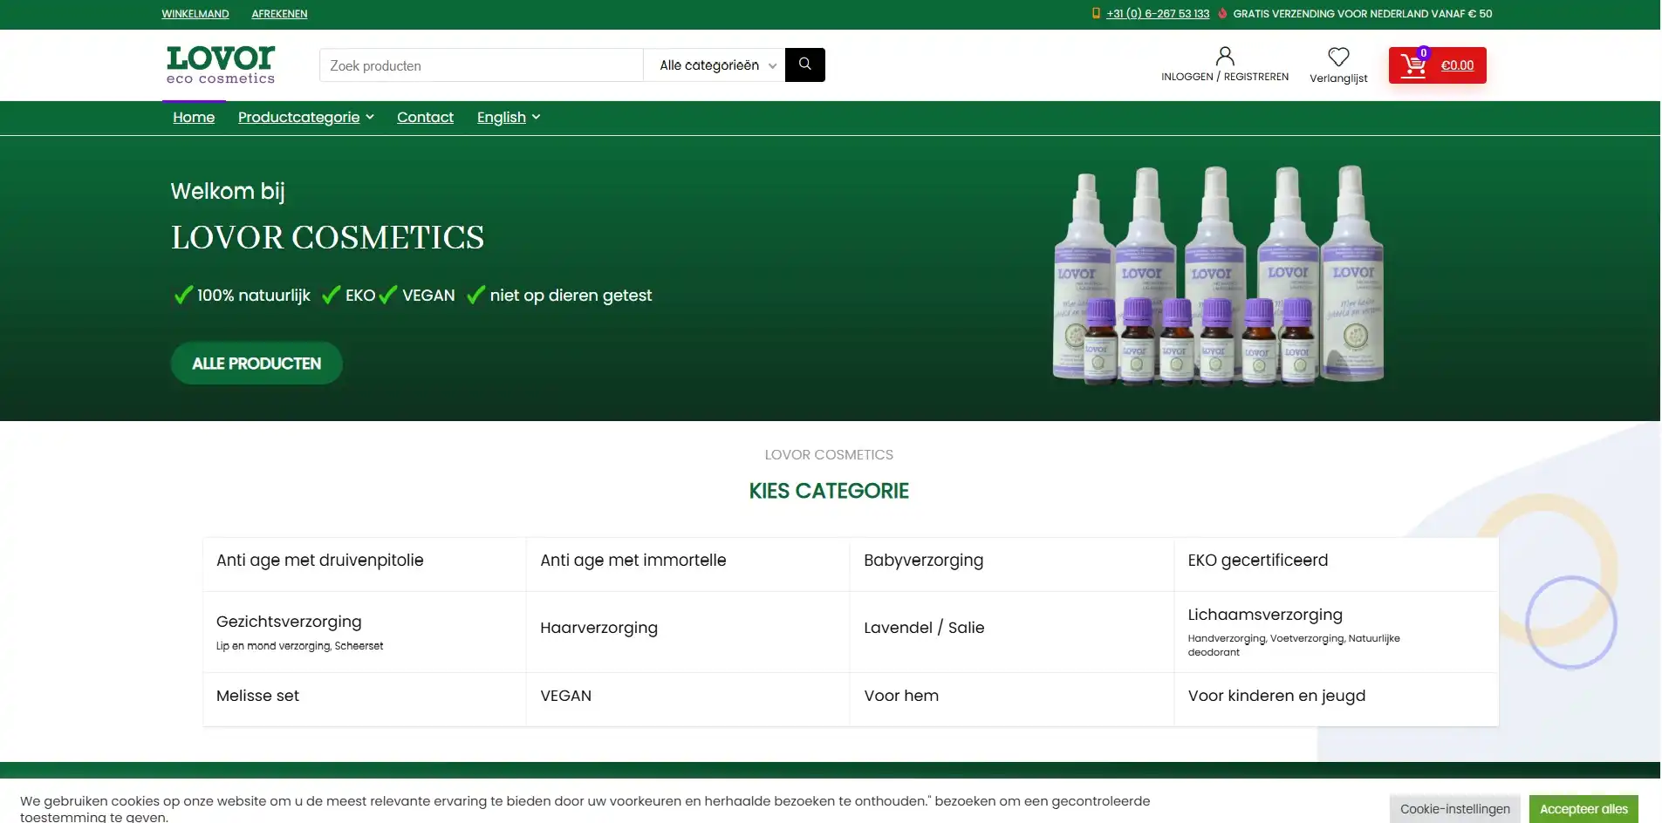Open the shopping cart icon
The height and width of the screenshot is (823, 1662).
(x=1412, y=65)
